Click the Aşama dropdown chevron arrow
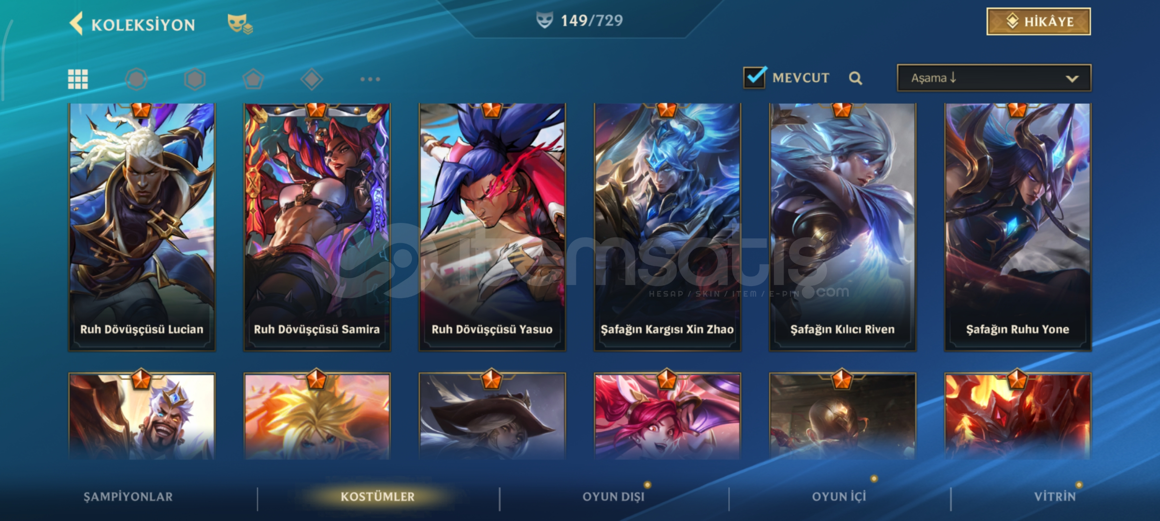The width and height of the screenshot is (1160, 521). pyautogui.click(x=1072, y=79)
